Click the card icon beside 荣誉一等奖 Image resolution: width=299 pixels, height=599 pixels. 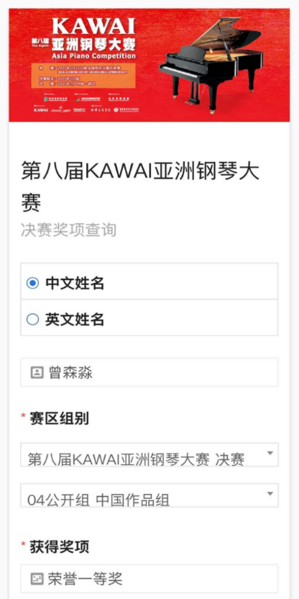pos(37,579)
